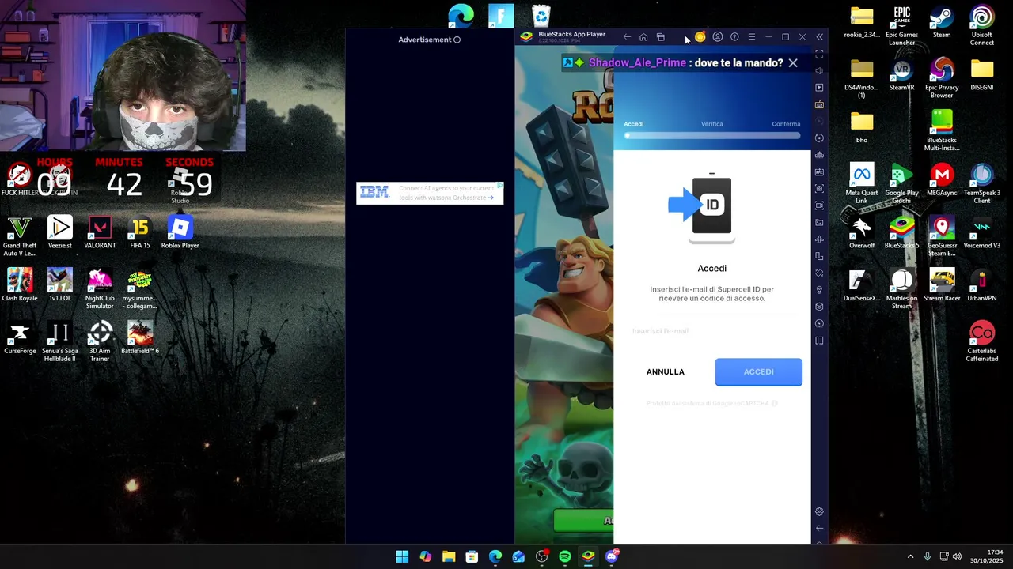Image resolution: width=1013 pixels, height=569 pixels.
Task: Toggle BlueStacks airplane eco mode icon
Action: 819,239
